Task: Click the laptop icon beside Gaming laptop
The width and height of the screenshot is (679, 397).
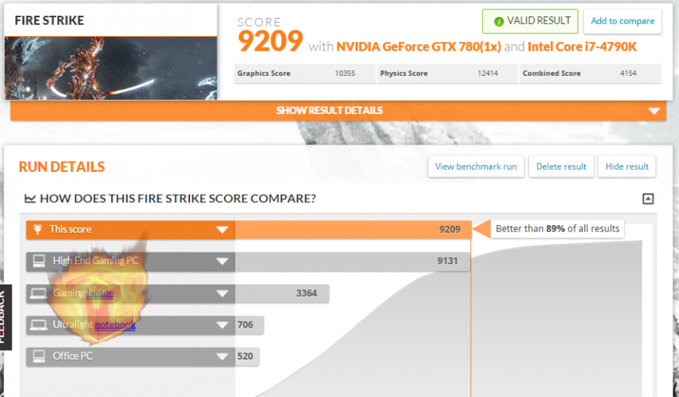Action: (38, 293)
